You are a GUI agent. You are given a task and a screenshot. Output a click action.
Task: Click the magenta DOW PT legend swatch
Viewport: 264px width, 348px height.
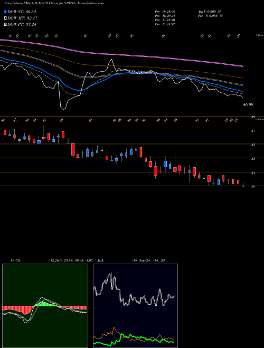(6, 24)
